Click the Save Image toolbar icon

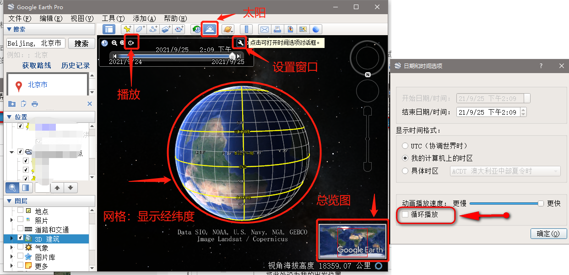tap(290, 29)
